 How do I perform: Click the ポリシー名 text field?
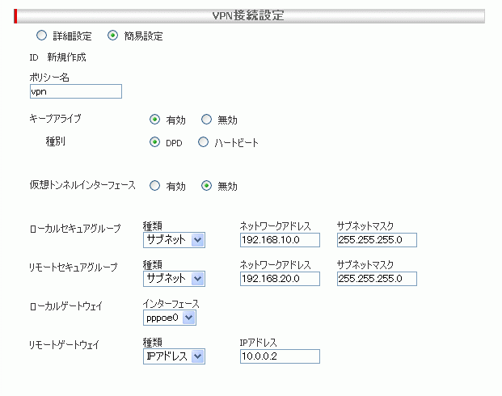75,91
